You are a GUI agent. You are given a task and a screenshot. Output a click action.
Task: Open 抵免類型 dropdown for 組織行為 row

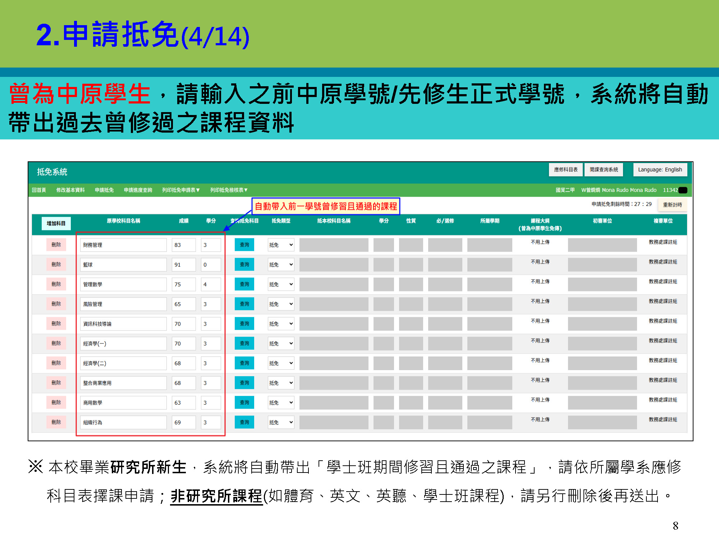click(x=281, y=423)
